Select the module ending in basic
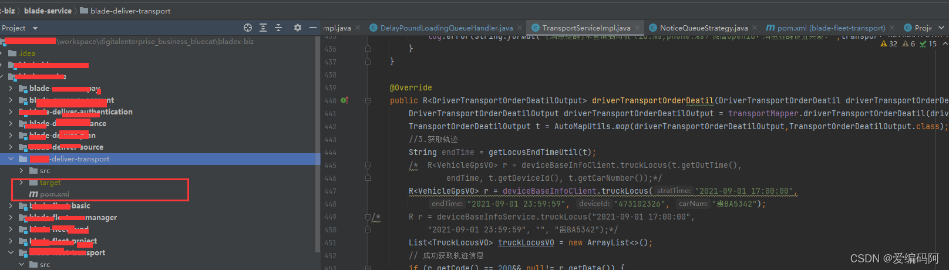 pyautogui.click(x=60, y=205)
